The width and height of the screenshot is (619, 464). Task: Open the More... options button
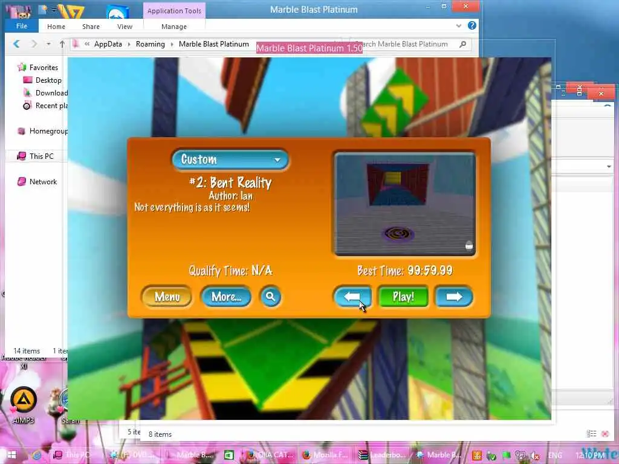[226, 297]
